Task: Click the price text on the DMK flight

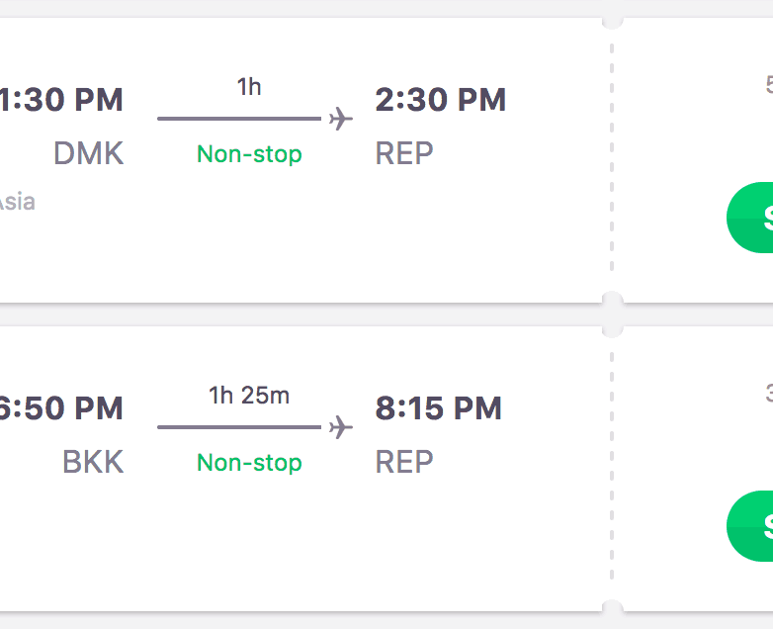Action: pyautogui.click(x=768, y=85)
